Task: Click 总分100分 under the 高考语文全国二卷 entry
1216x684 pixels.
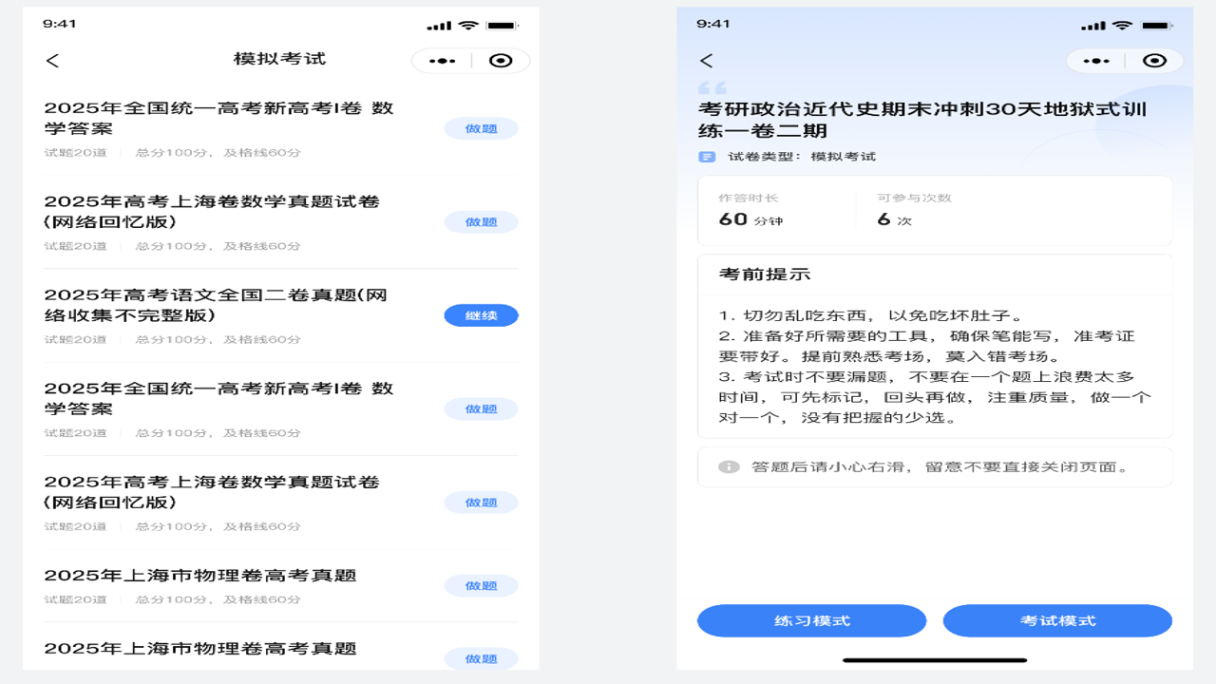Action: [176, 339]
